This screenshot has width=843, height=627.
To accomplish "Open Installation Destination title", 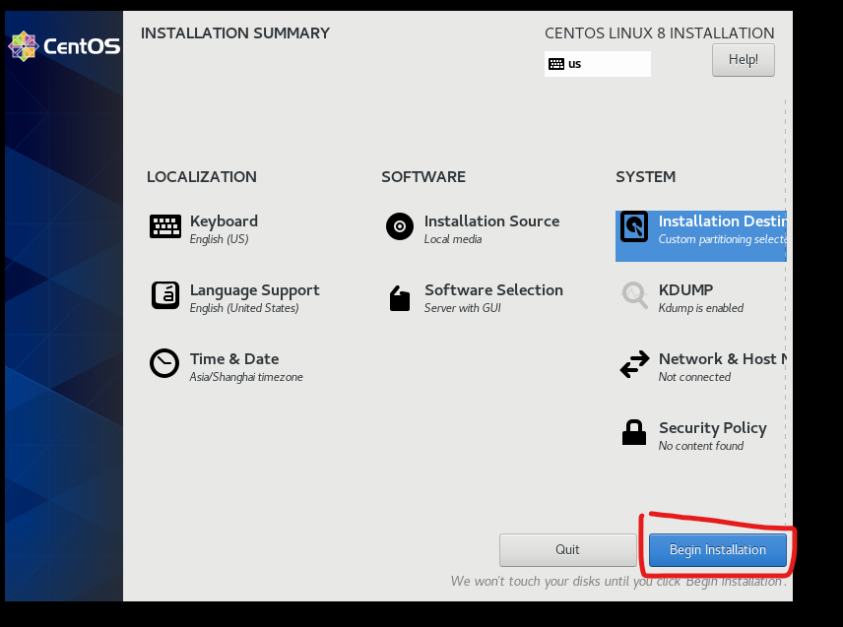I will click(x=722, y=220).
